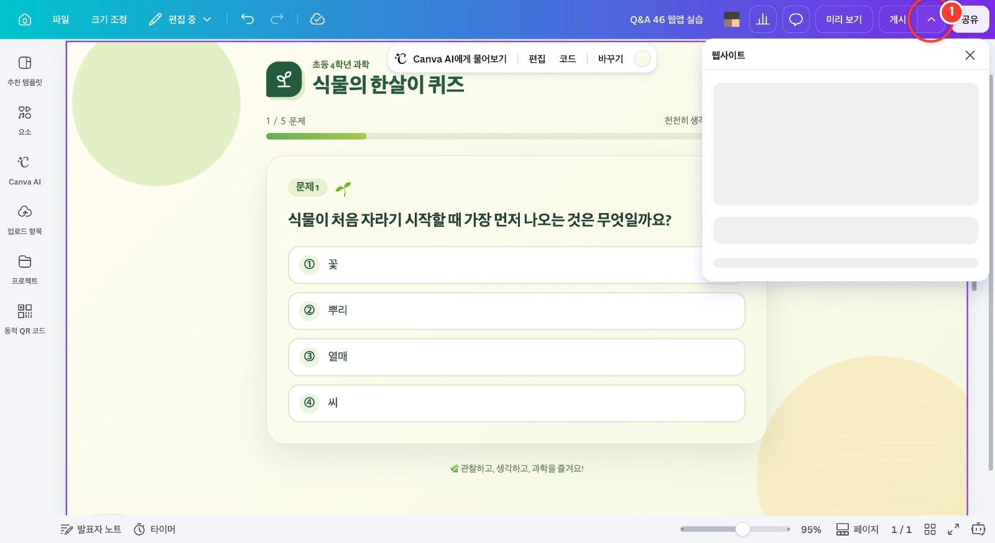Screen dimensions: 995x543
Task: Select 코드 in the floating toolbar
Action: pyautogui.click(x=567, y=58)
